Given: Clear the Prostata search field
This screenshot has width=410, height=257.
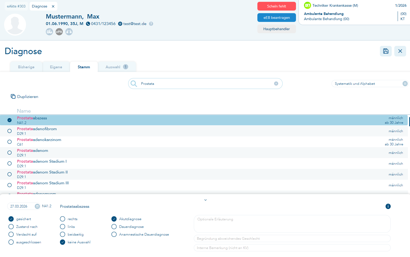Looking at the screenshot, I should pos(276,84).
